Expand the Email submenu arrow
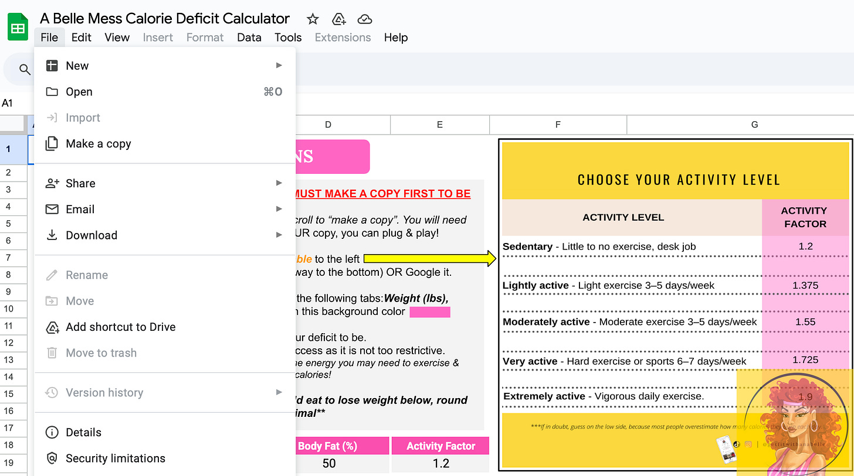 (x=279, y=209)
